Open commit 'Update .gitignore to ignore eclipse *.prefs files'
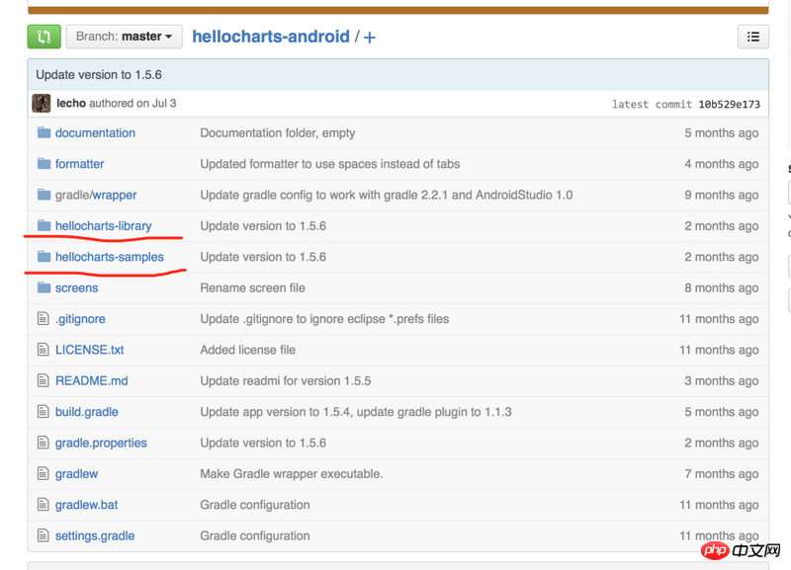Image resolution: width=791 pixels, height=570 pixels. [324, 319]
